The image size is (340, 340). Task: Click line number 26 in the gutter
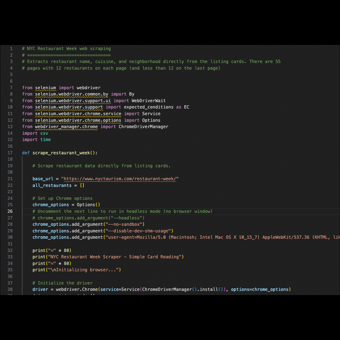(10, 211)
